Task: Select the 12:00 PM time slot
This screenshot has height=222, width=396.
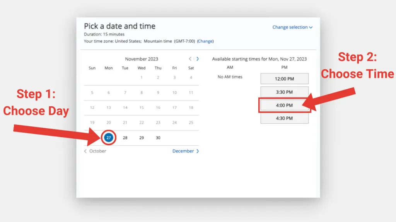Action: click(x=284, y=79)
